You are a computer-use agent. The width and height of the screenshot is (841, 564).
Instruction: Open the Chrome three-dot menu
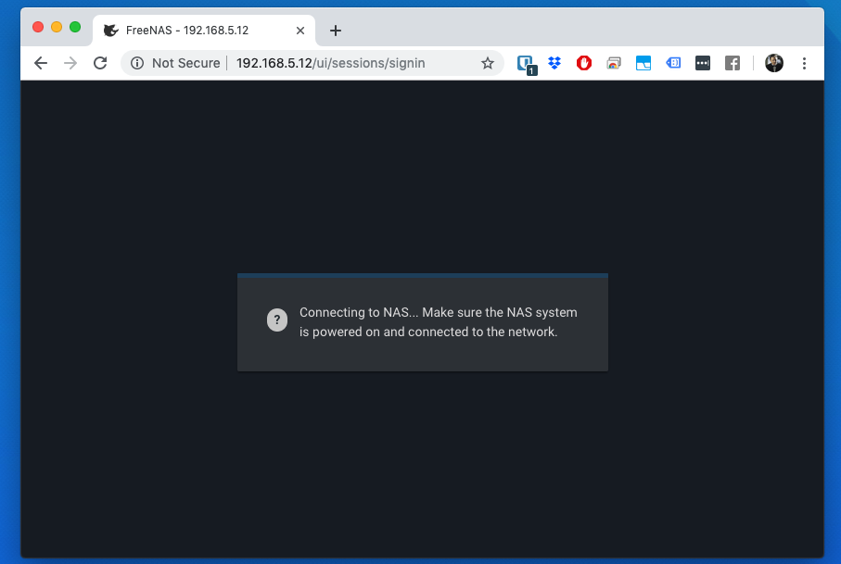[804, 63]
